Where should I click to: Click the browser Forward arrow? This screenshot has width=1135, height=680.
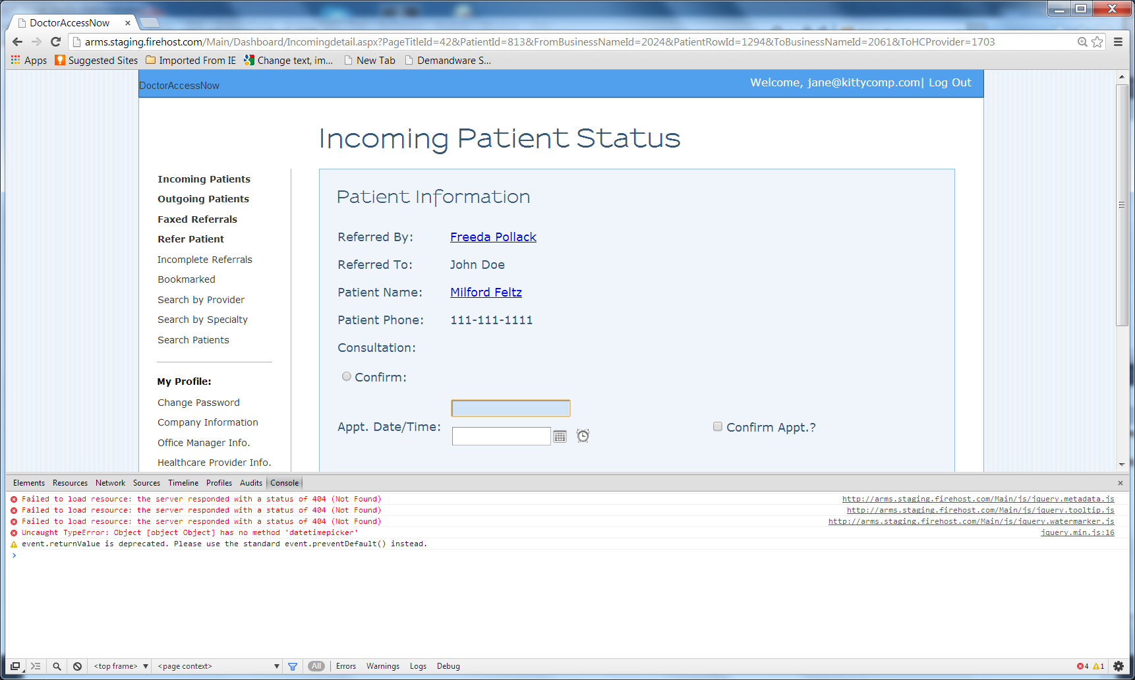point(37,42)
